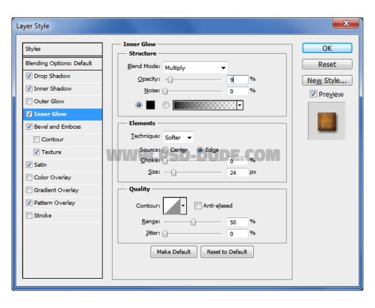Select the Center source radio button
375x308 pixels.
165,150
